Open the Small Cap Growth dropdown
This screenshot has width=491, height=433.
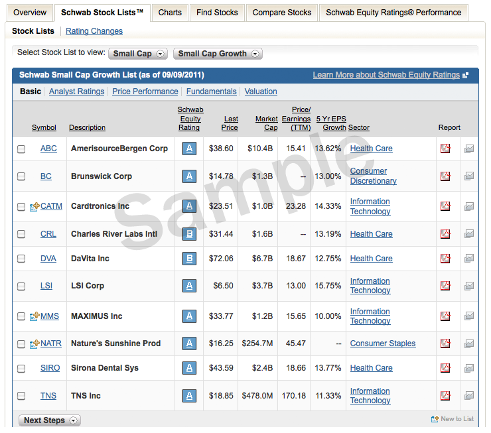tap(218, 54)
